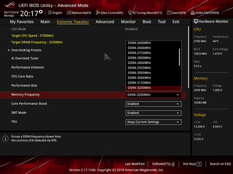This screenshot has width=233, height=174.
Task: Expand Overclocking Presets submenu
Action: [26, 50]
